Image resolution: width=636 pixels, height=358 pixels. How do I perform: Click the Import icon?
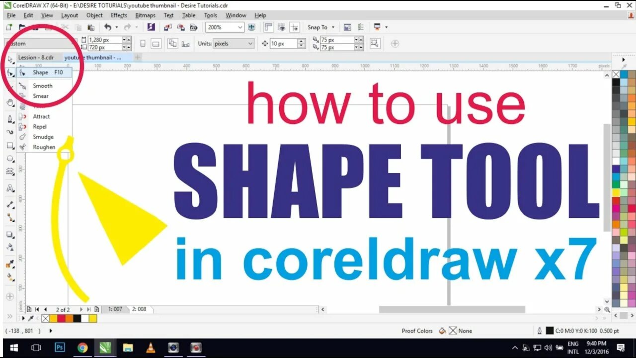click(x=169, y=27)
